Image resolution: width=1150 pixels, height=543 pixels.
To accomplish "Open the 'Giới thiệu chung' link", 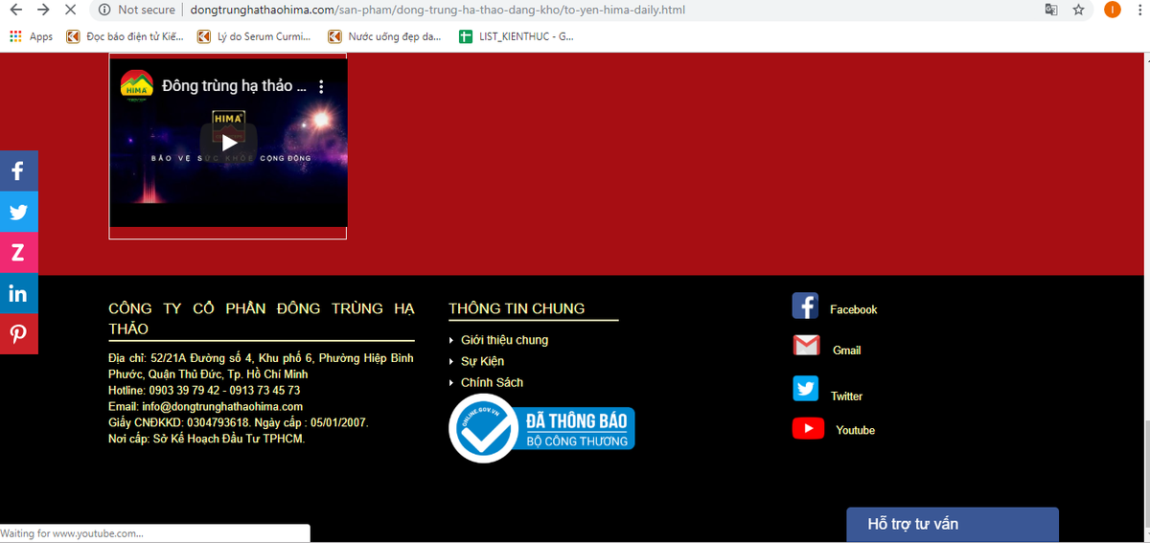I will pos(504,340).
